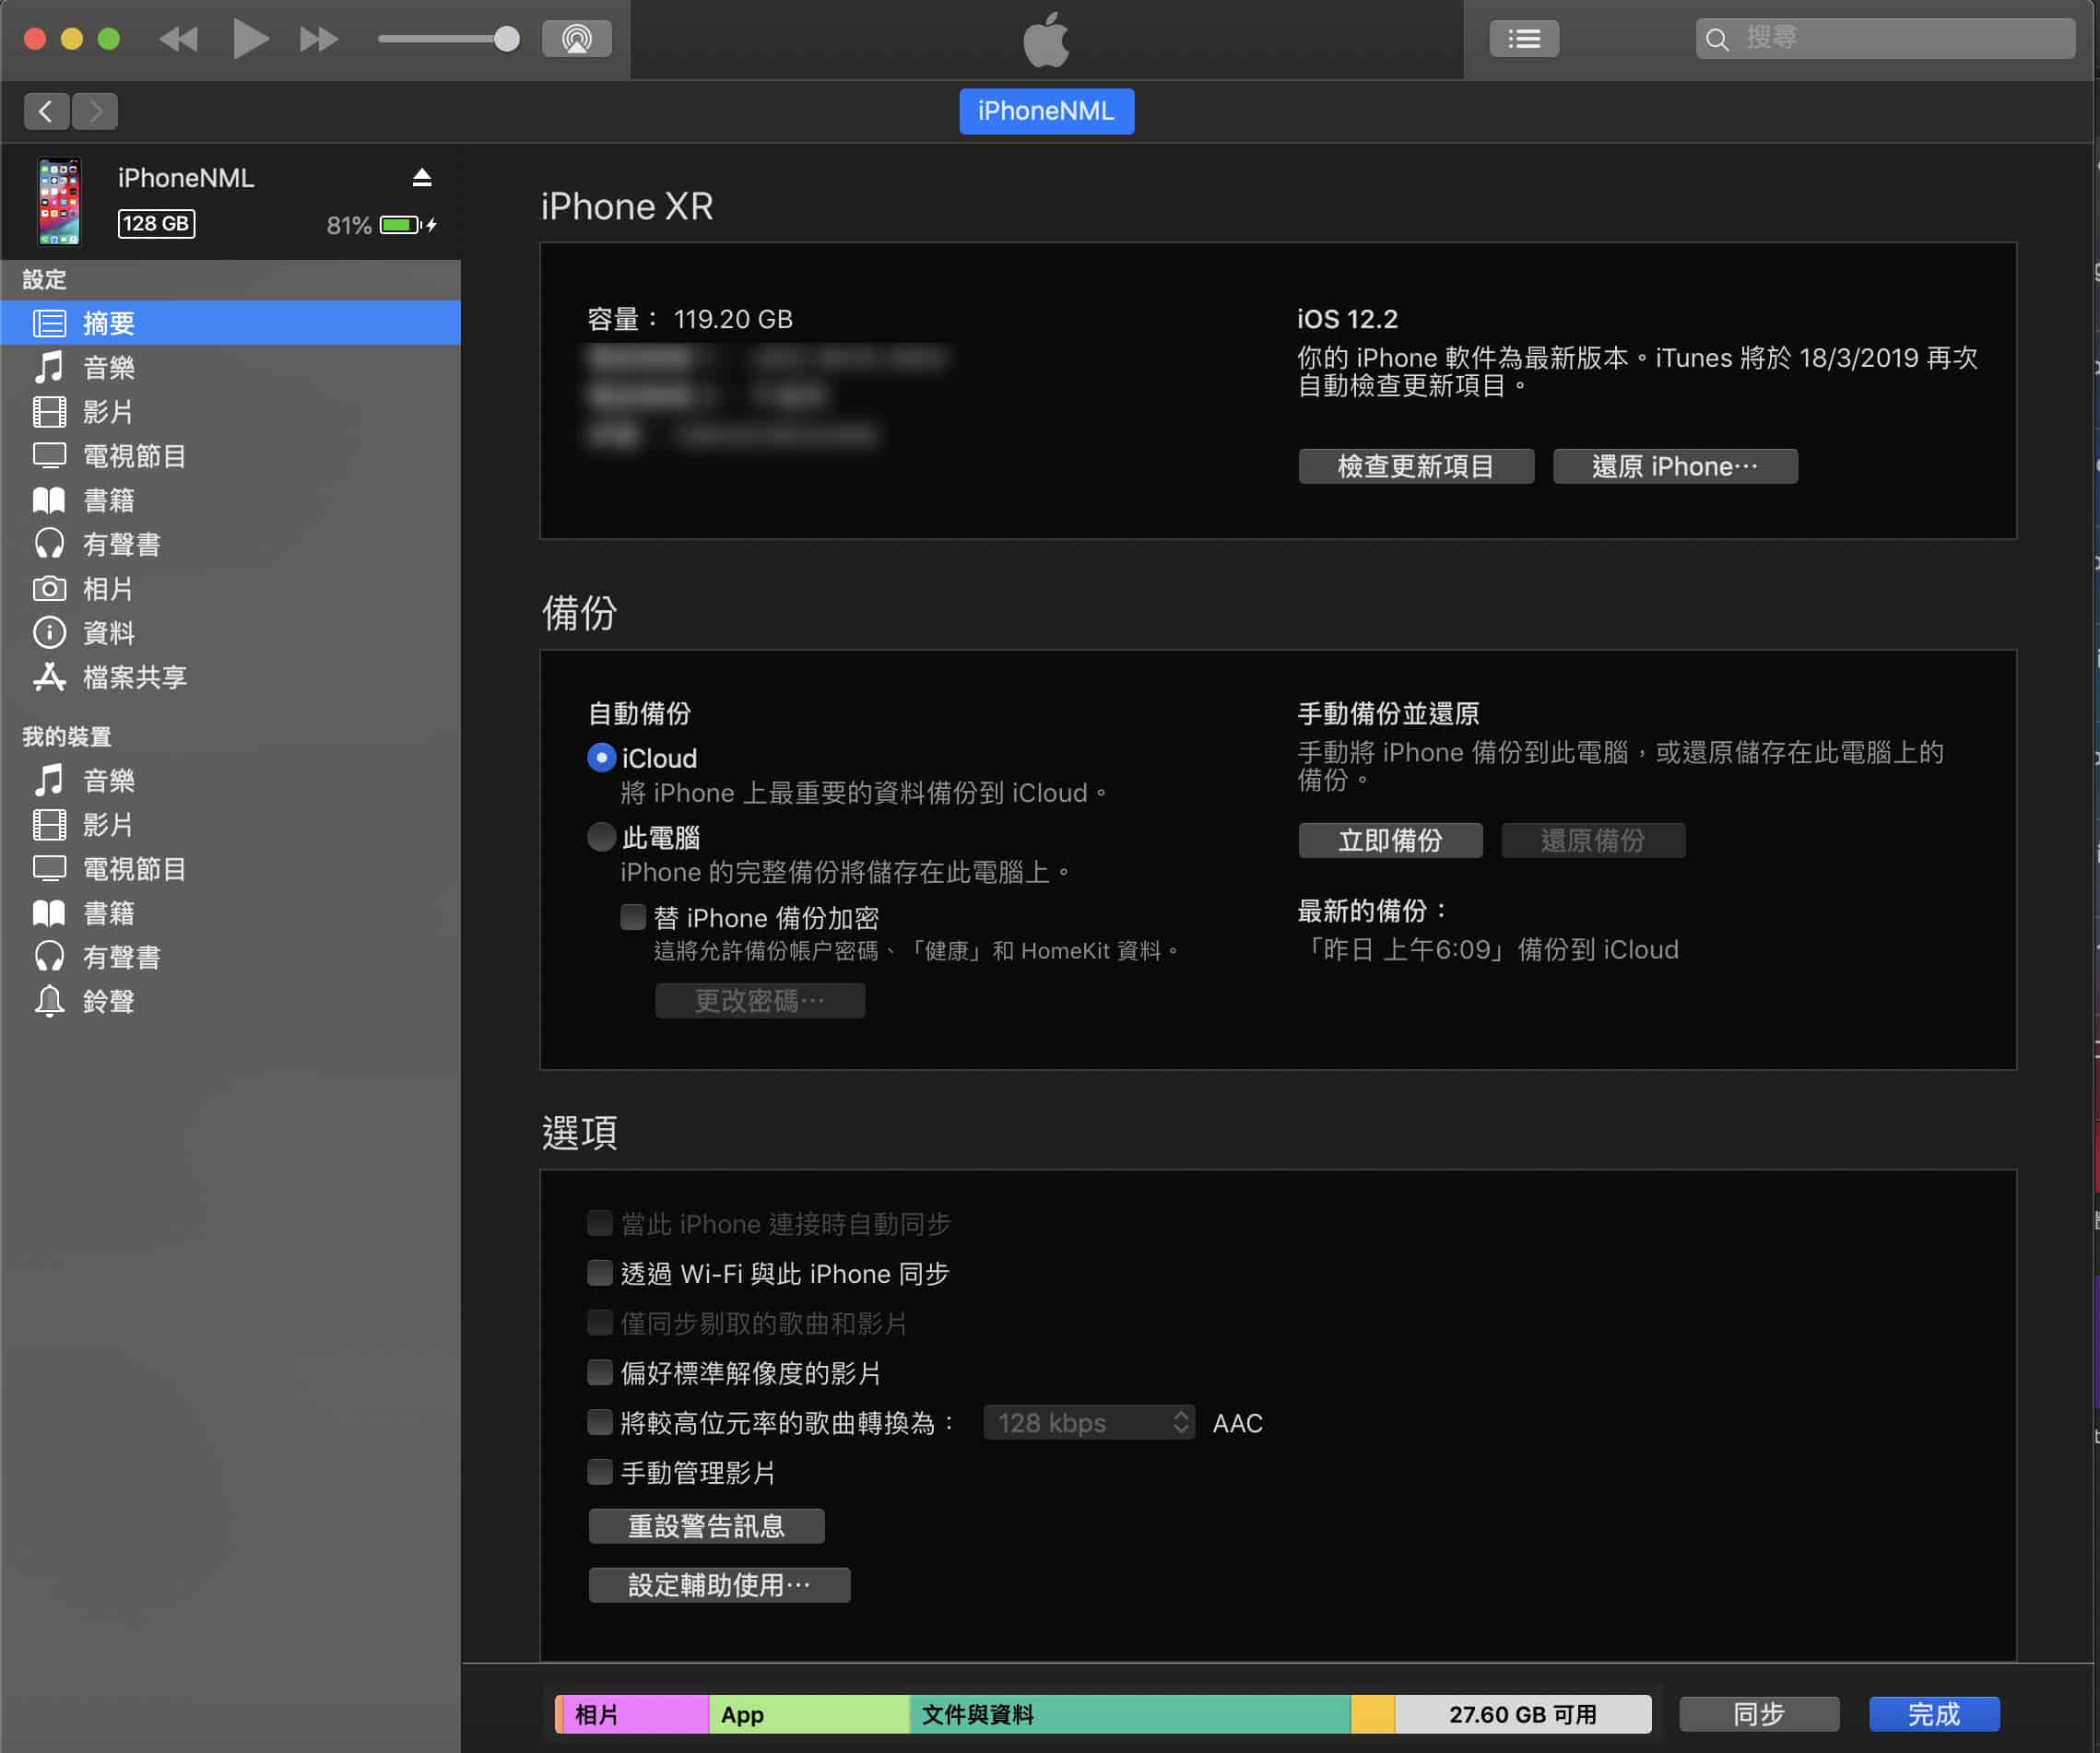
Task: Click the battery charging indicator icon
Action: tap(408, 225)
